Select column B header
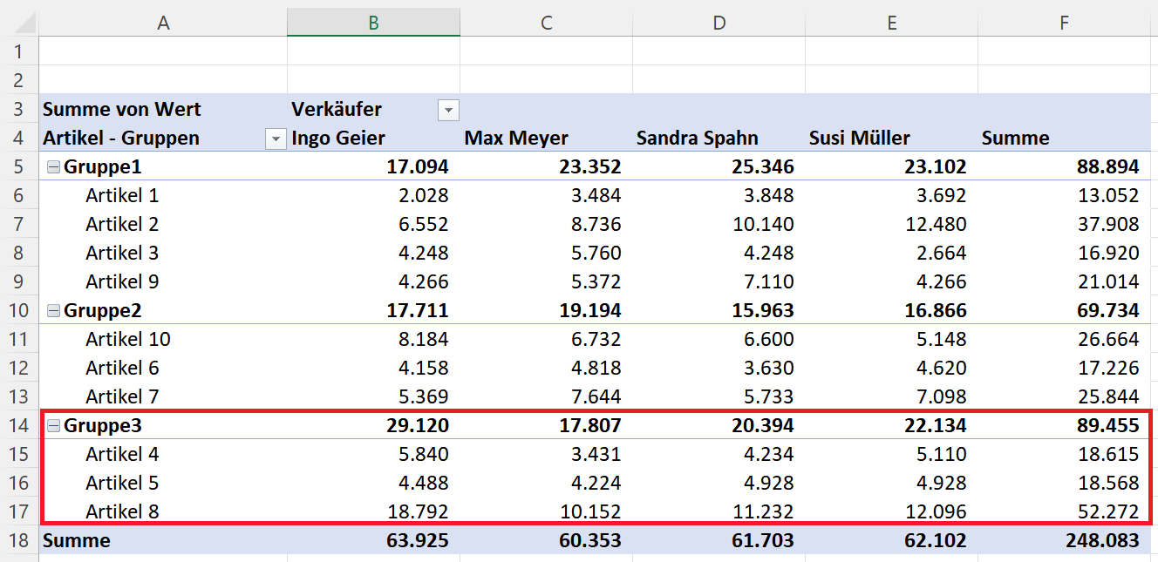1158x562 pixels. 373,23
